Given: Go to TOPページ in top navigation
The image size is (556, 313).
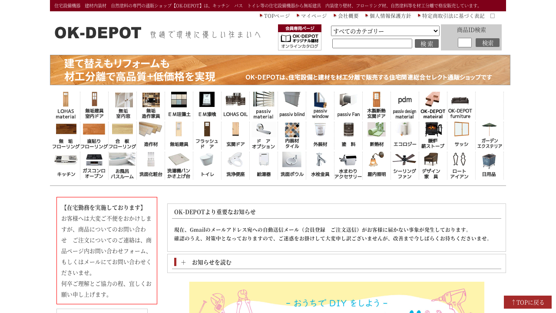Looking at the screenshot, I should click(276, 16).
